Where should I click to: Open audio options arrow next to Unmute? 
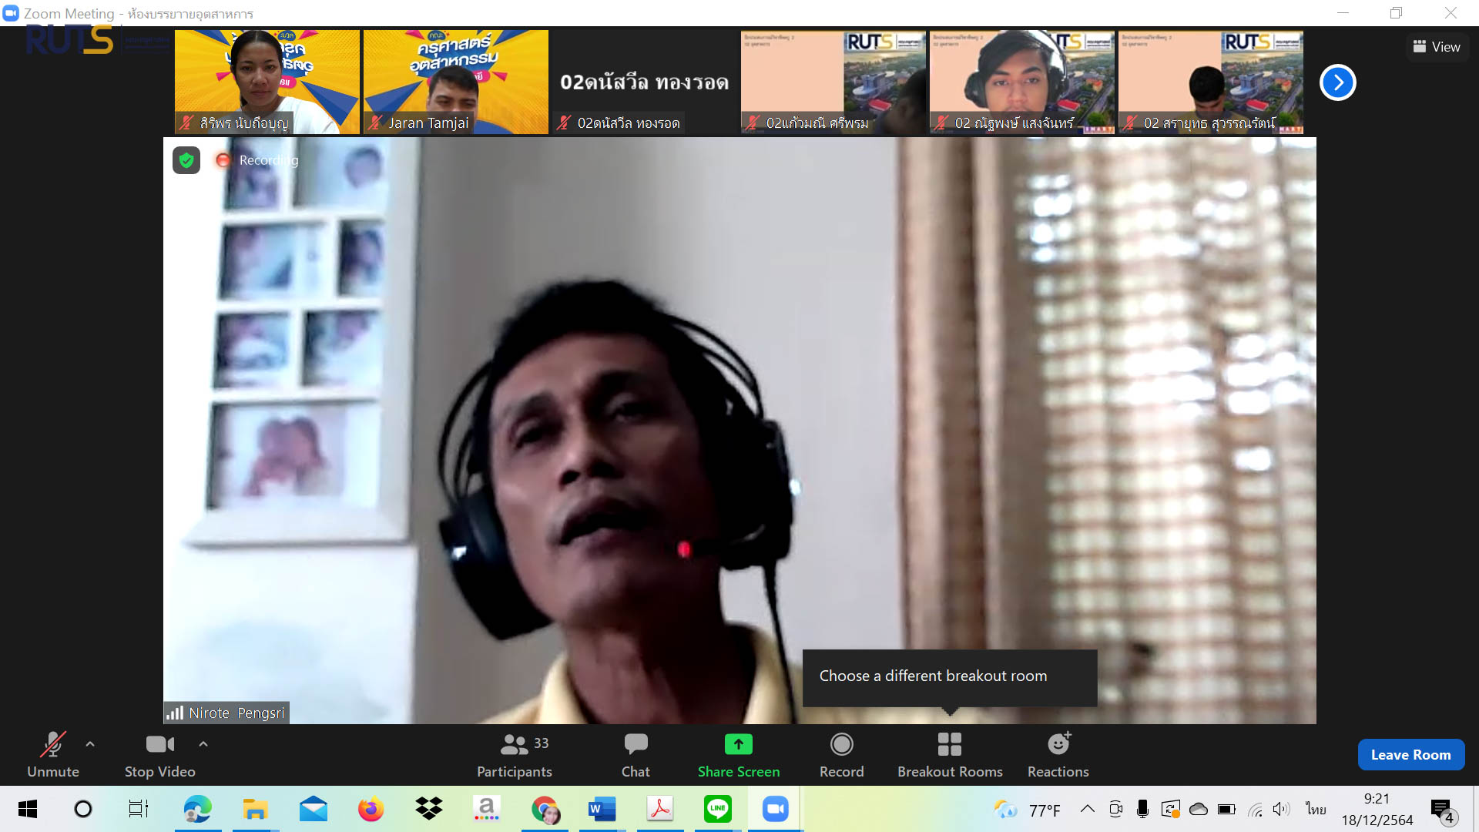pos(90,744)
